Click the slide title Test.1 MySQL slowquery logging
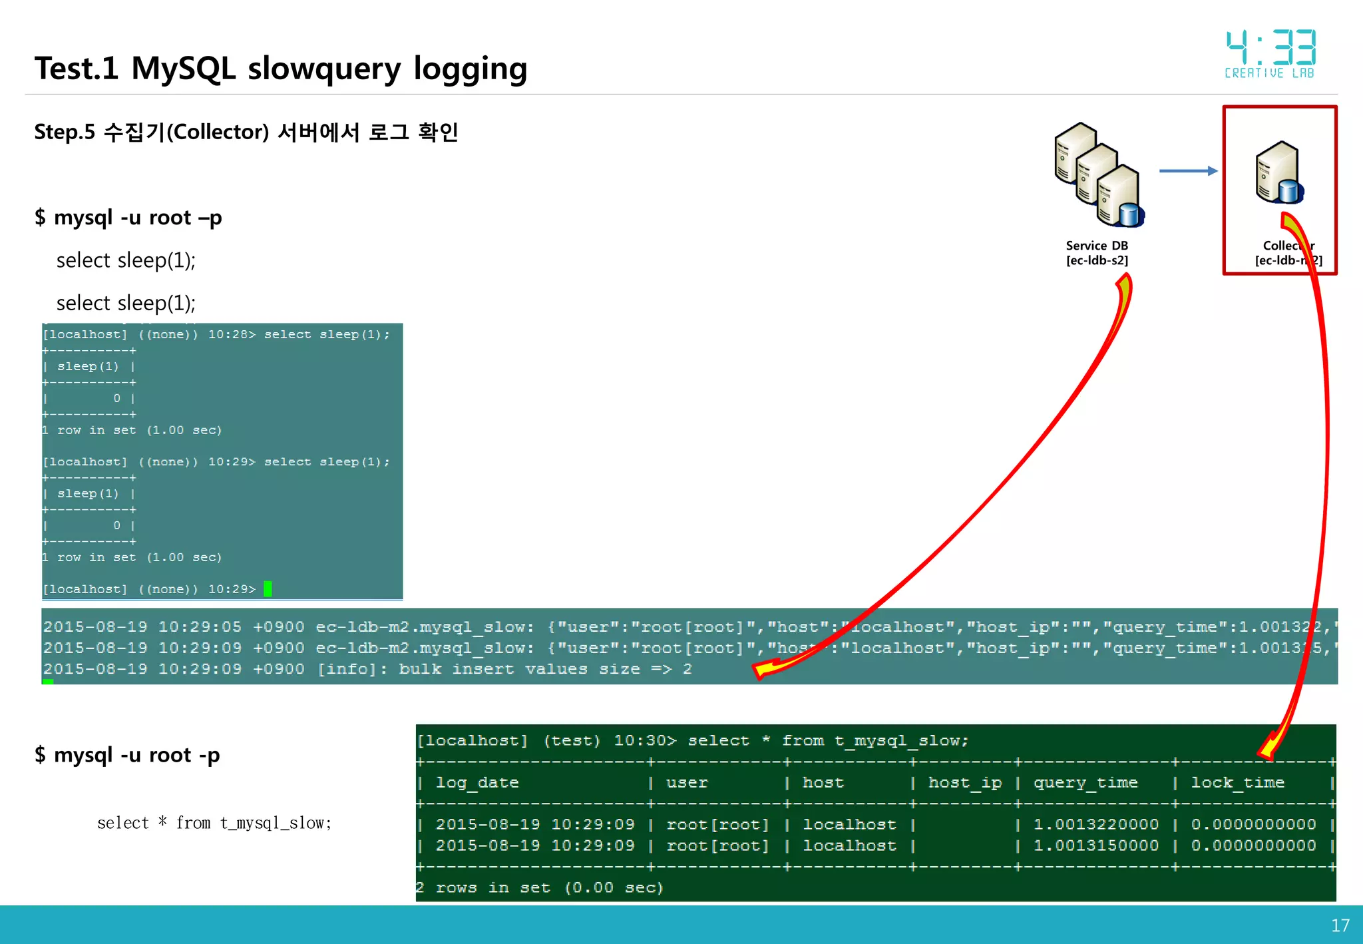 point(281,69)
